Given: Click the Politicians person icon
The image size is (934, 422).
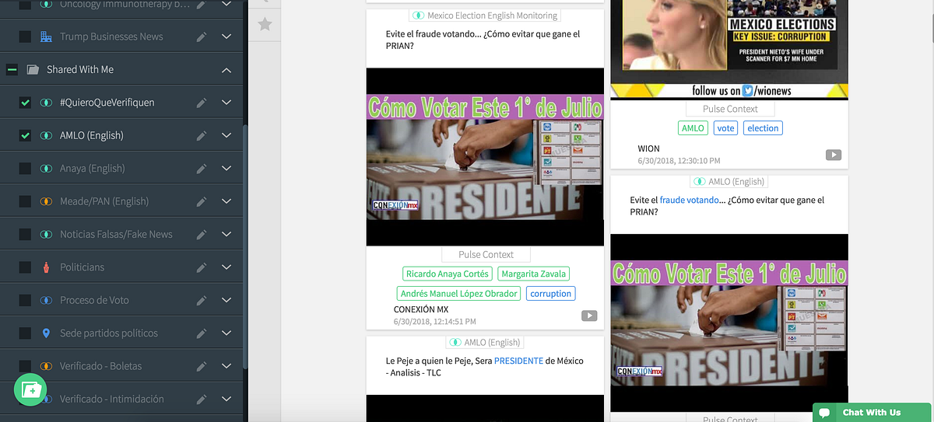Looking at the screenshot, I should click(x=46, y=267).
